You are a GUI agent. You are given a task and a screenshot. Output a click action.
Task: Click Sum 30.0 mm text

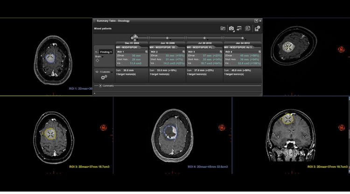click(x=125, y=70)
